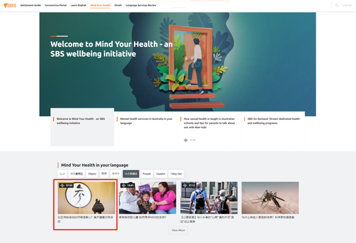Click the View More button

point(178,230)
